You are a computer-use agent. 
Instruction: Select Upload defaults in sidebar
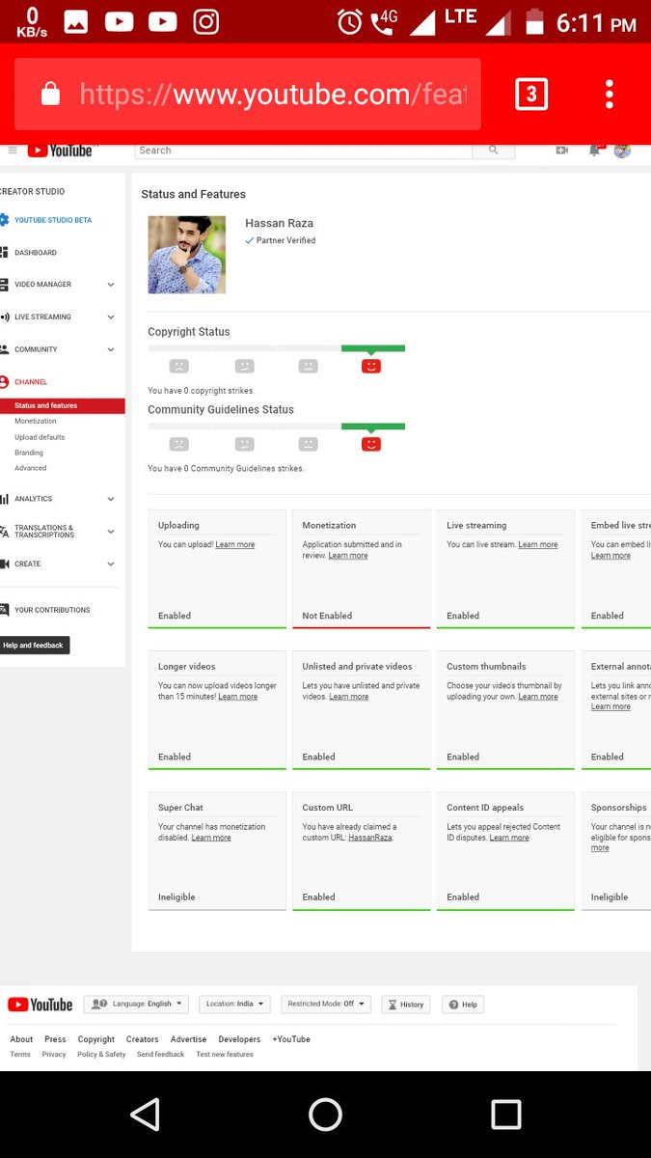[40, 437]
